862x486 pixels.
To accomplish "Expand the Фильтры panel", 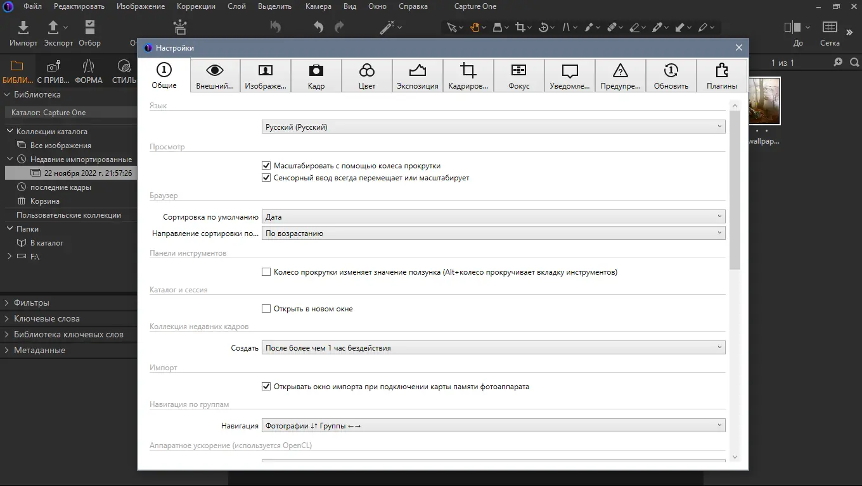I will [x=31, y=303].
